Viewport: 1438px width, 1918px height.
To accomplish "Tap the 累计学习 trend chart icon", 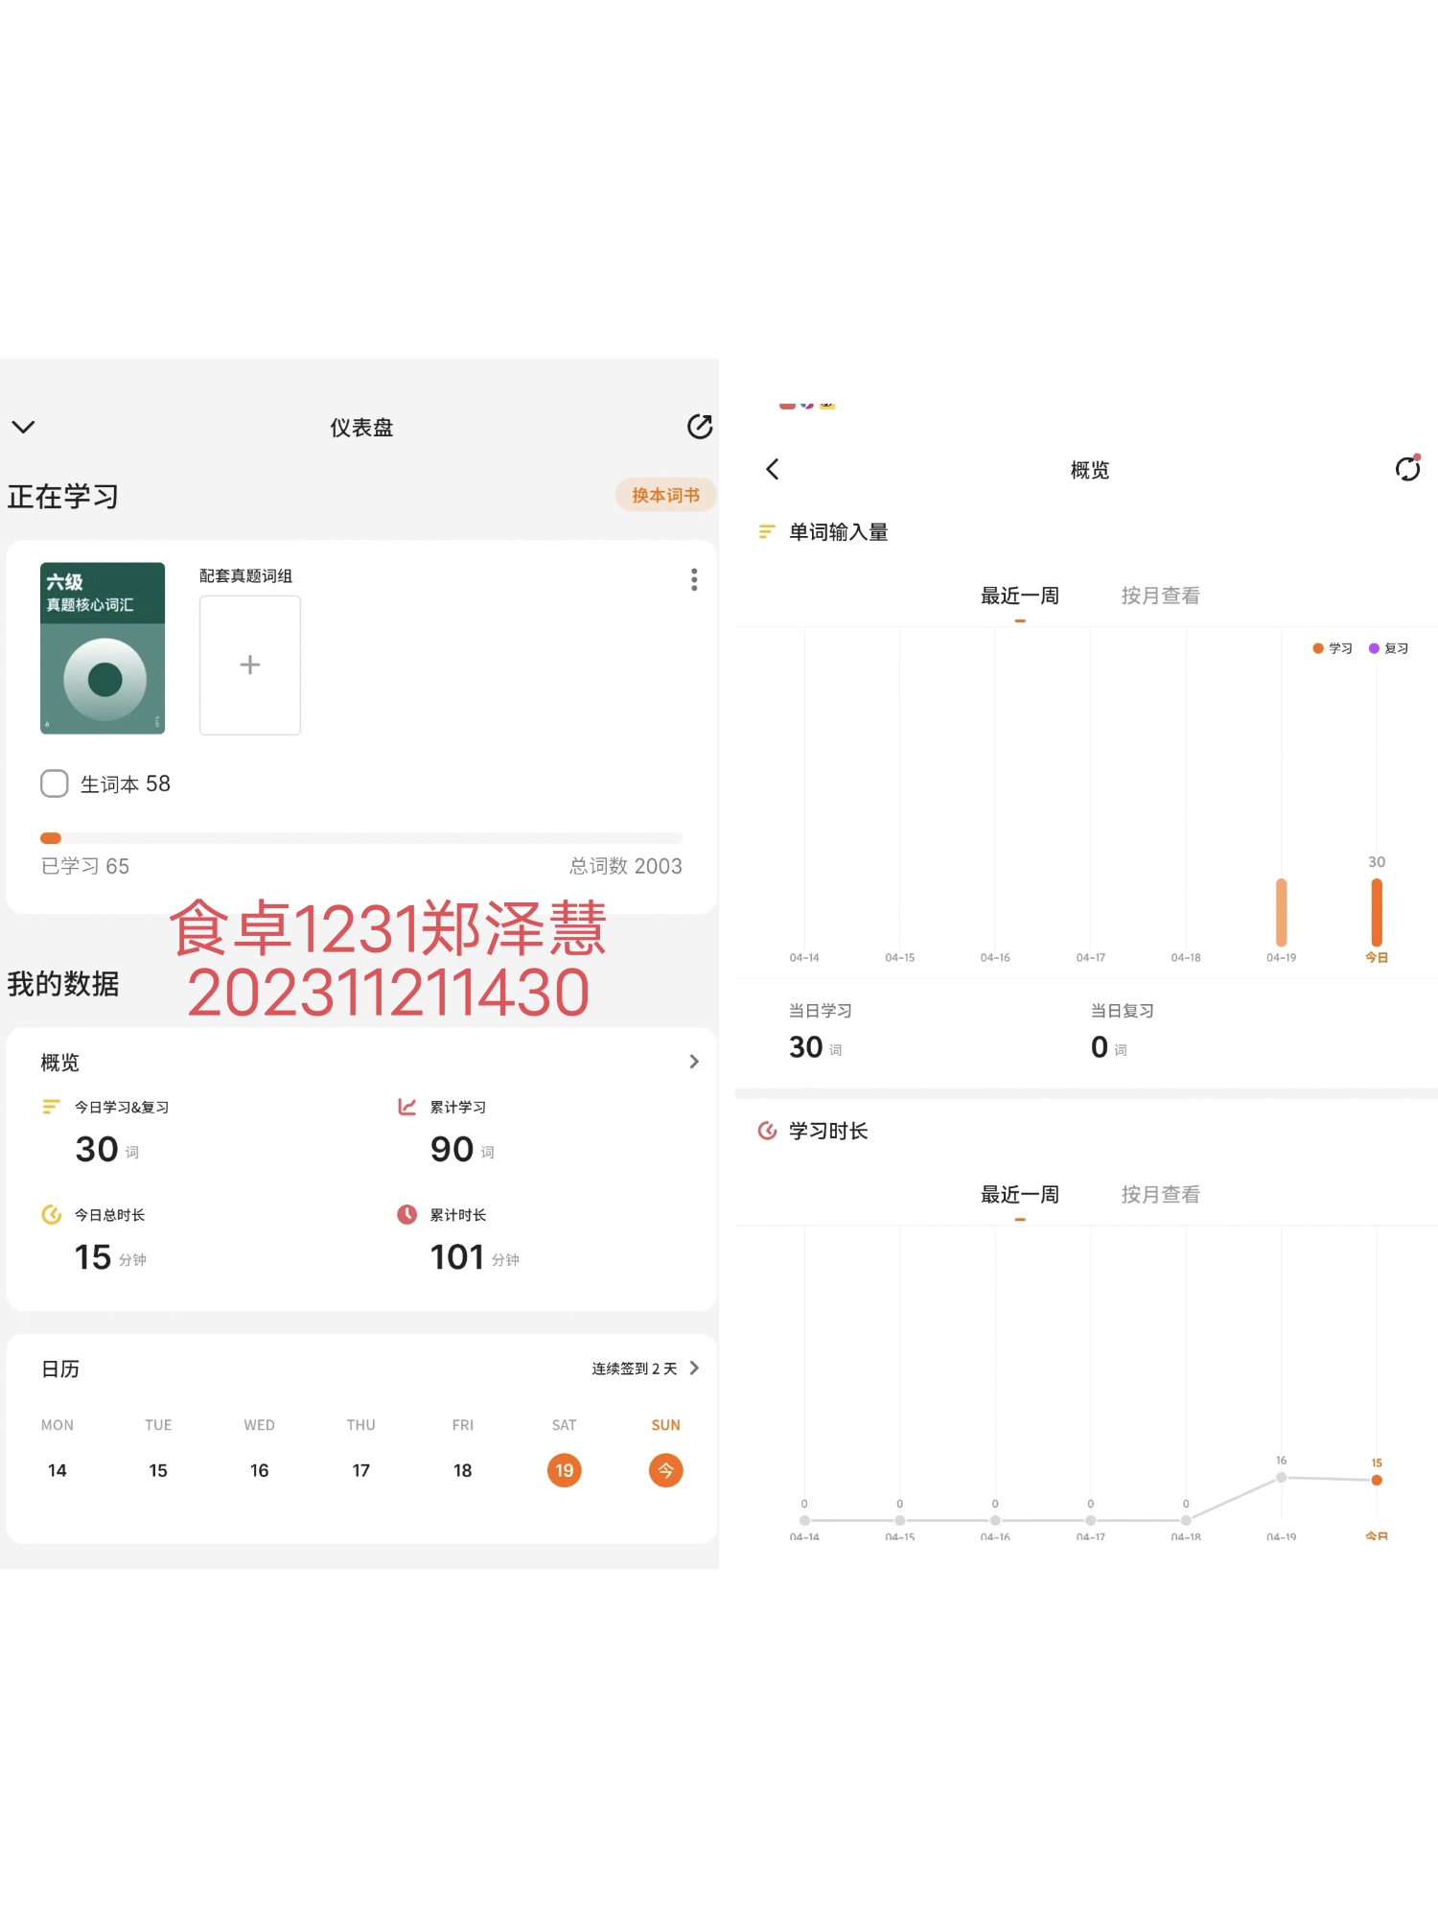I will coord(407,1107).
